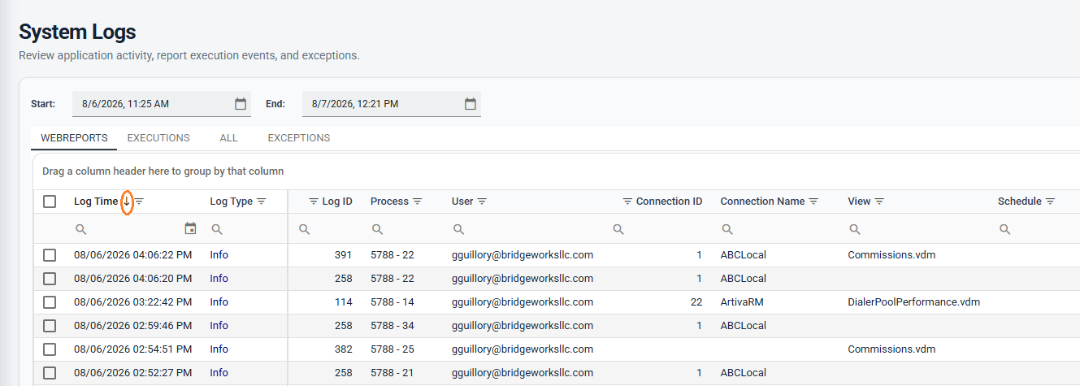
Task: Toggle the select-all checkbox in header
Action: (x=50, y=202)
